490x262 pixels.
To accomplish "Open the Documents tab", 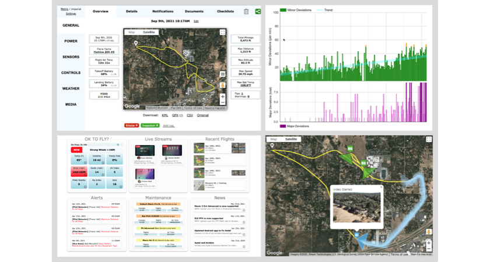I will pos(194,11).
